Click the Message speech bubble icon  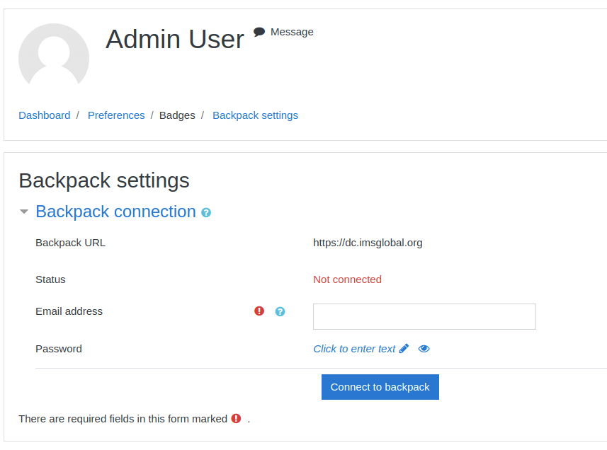coord(259,32)
